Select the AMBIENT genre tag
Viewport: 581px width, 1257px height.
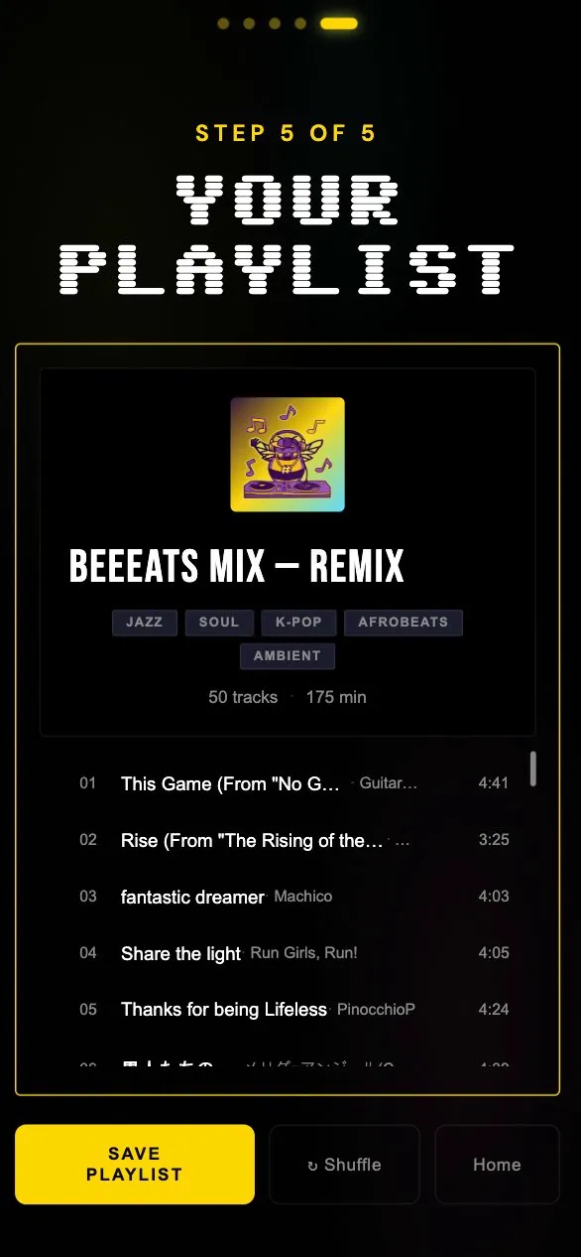(288, 656)
